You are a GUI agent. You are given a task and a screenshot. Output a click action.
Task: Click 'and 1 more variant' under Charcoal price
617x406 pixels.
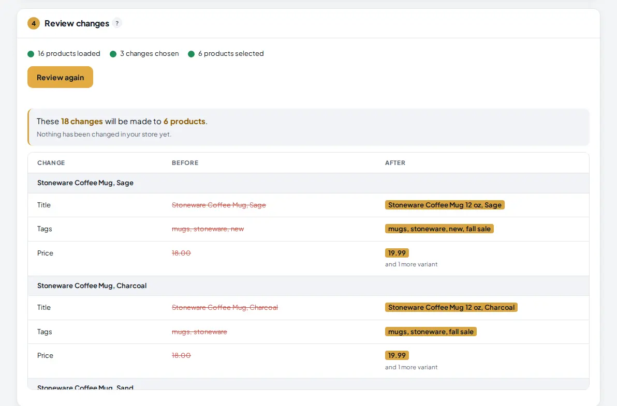(x=411, y=367)
